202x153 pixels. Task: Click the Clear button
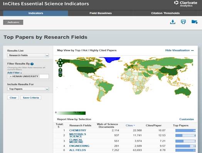click(x=13, y=98)
